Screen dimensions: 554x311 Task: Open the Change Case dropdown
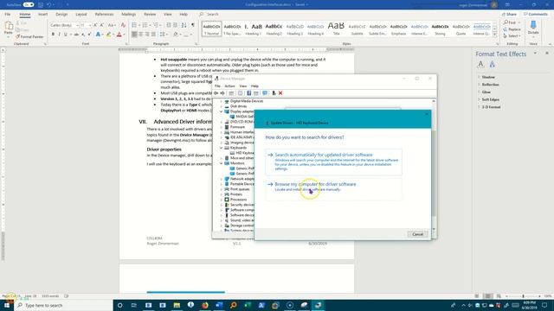coord(112,25)
